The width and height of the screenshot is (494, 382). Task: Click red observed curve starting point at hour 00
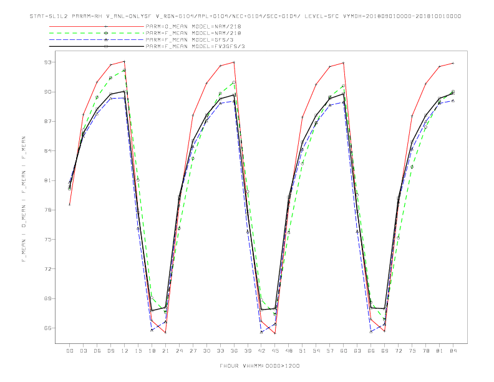[x=70, y=205]
